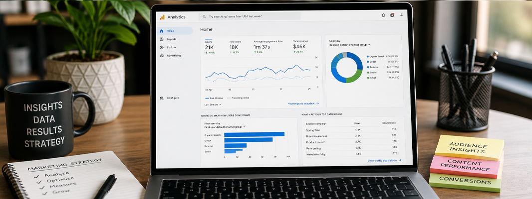Click the Home page heading
Viewport: 532px width, 199px height.
(x=206, y=29)
